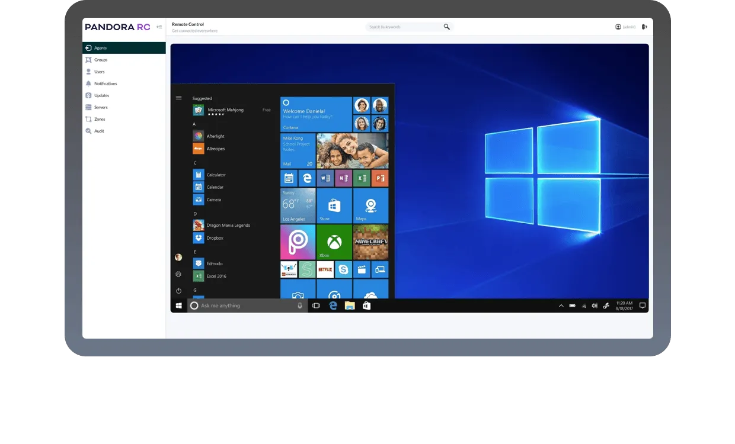
Task: Open the Maps tile
Action: 371,205
